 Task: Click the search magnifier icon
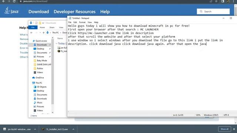tap(201, 11)
